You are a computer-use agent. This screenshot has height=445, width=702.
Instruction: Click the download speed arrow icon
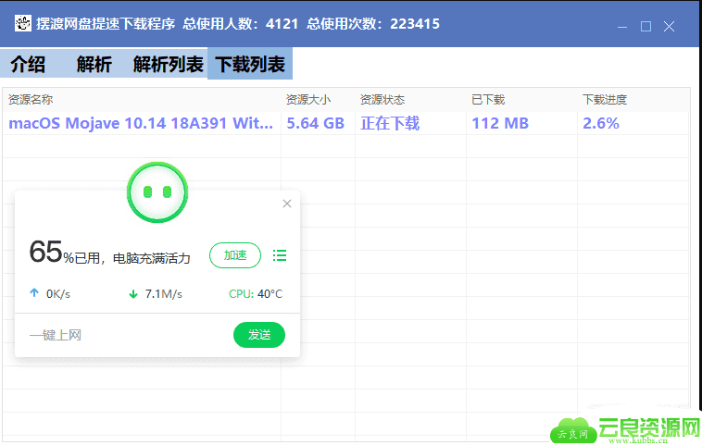[x=133, y=294]
